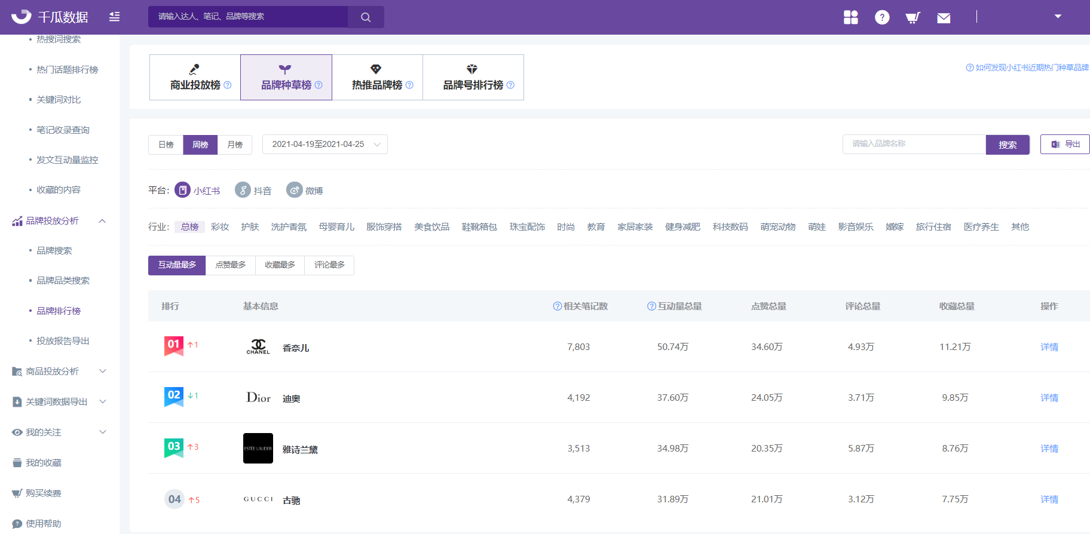Select the 周榜 period option
Viewport: 1090px width, 534px height.
coord(200,145)
